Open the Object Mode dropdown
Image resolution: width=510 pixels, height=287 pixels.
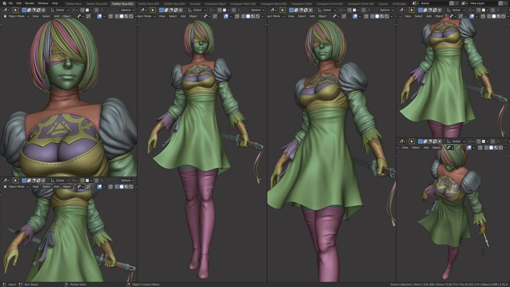pyautogui.click(x=15, y=16)
